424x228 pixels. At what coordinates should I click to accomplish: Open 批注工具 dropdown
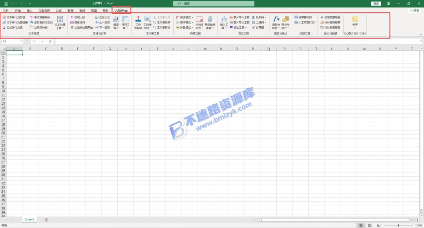pos(238,27)
